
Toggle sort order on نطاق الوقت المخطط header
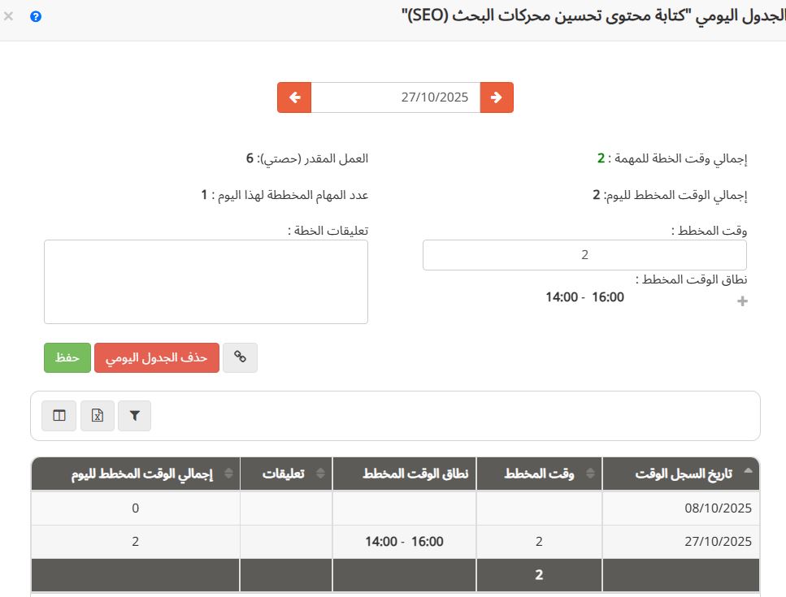pyautogui.click(x=404, y=474)
